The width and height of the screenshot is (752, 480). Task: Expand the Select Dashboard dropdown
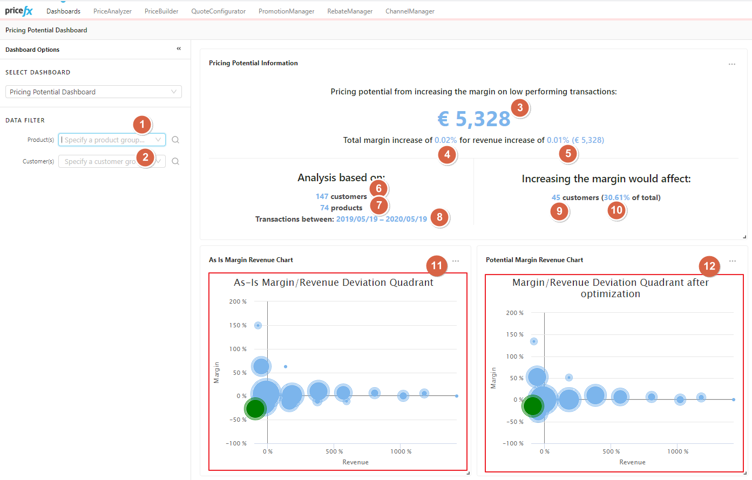click(93, 92)
